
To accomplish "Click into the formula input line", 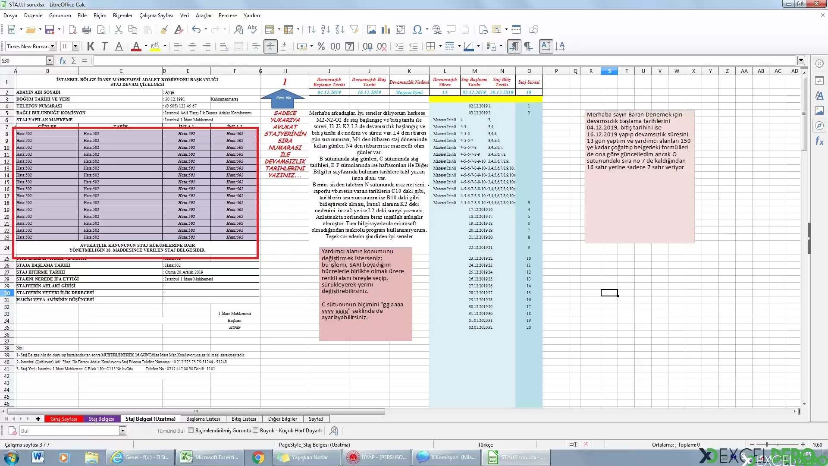I will click(x=444, y=60).
